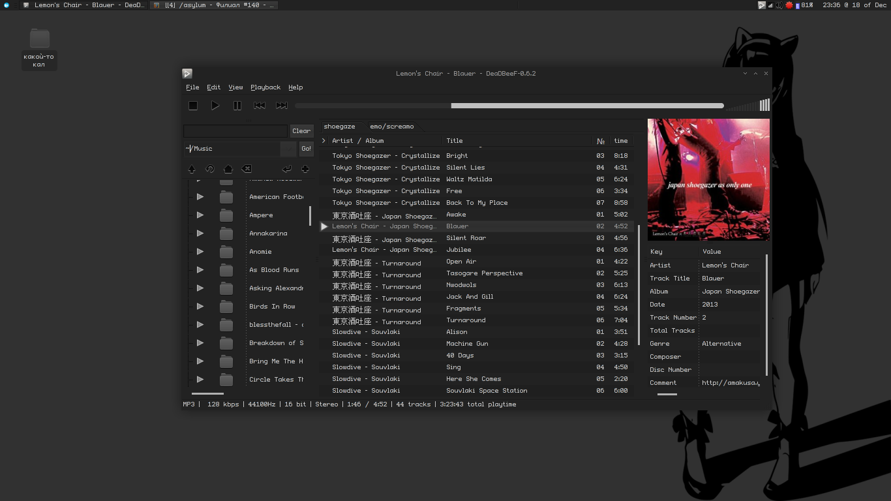Pause the current track

[x=237, y=106]
